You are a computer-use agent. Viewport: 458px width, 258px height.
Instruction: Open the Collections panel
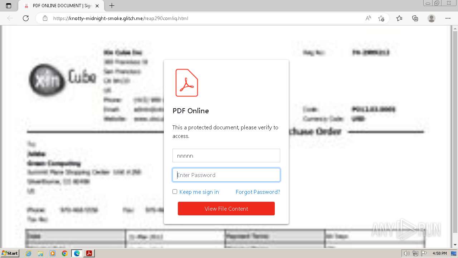tap(415, 18)
